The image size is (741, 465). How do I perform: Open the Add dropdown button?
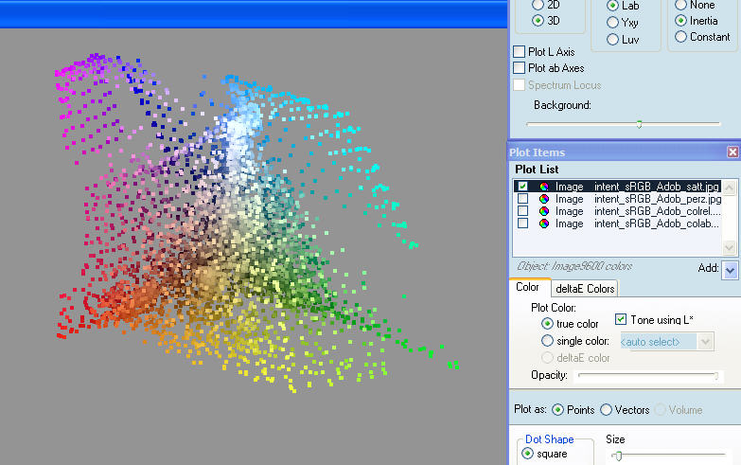(730, 270)
